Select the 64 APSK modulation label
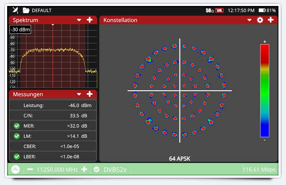The width and height of the screenshot is (286, 185). 180,158
